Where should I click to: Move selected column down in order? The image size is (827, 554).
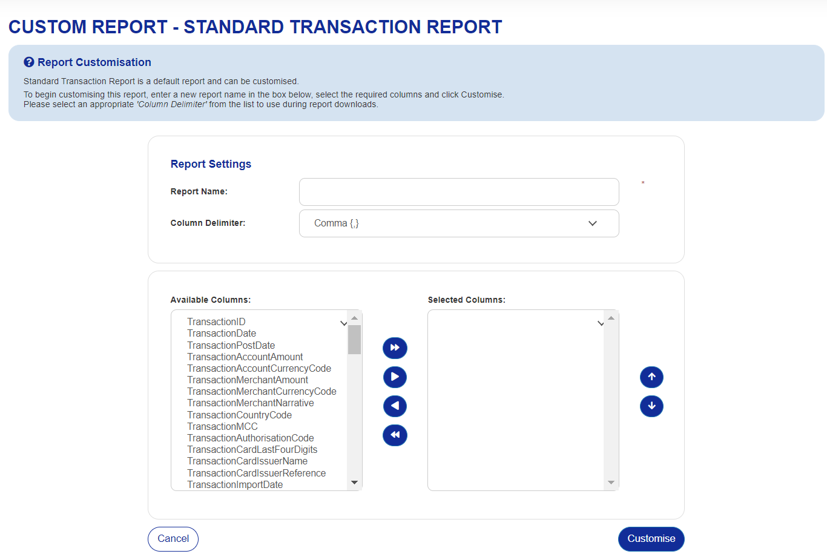[651, 406]
